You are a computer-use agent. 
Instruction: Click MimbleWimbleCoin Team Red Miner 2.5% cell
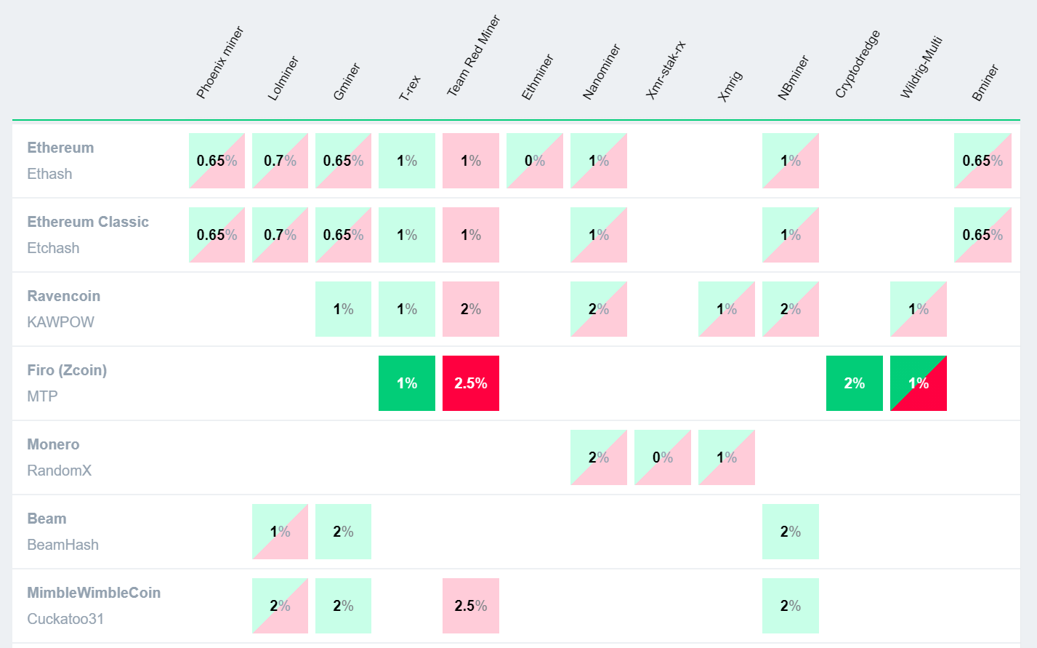471,606
